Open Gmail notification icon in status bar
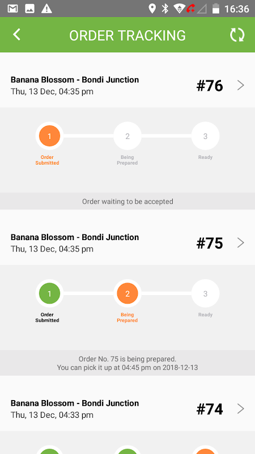The width and height of the screenshot is (255, 454). 12,9
